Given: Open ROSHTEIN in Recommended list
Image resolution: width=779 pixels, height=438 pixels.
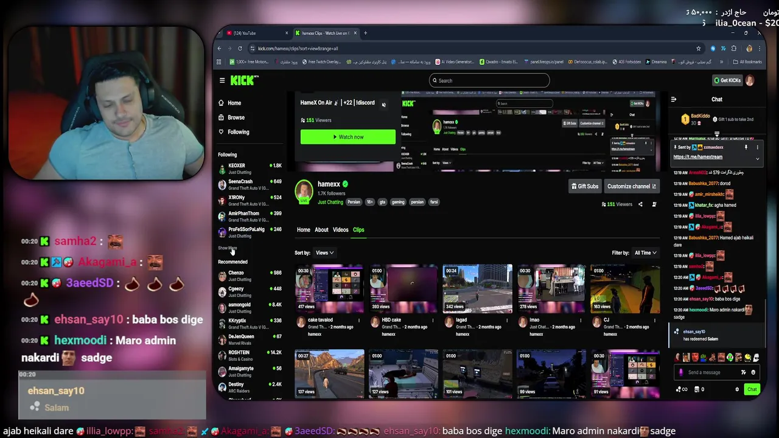Looking at the screenshot, I should [250, 355].
